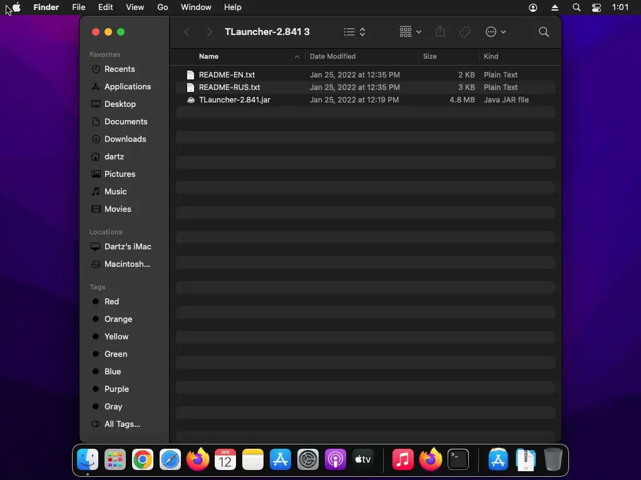Go forward with the right chevron

coord(209,32)
